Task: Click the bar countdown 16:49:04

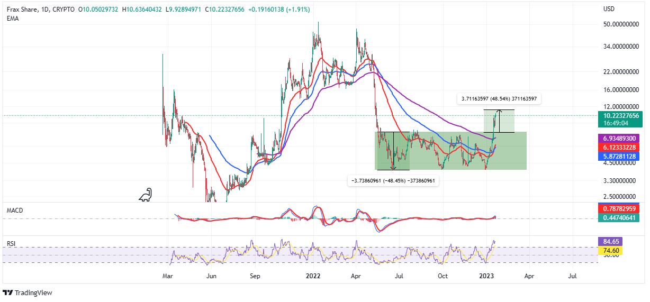Action: [615, 122]
